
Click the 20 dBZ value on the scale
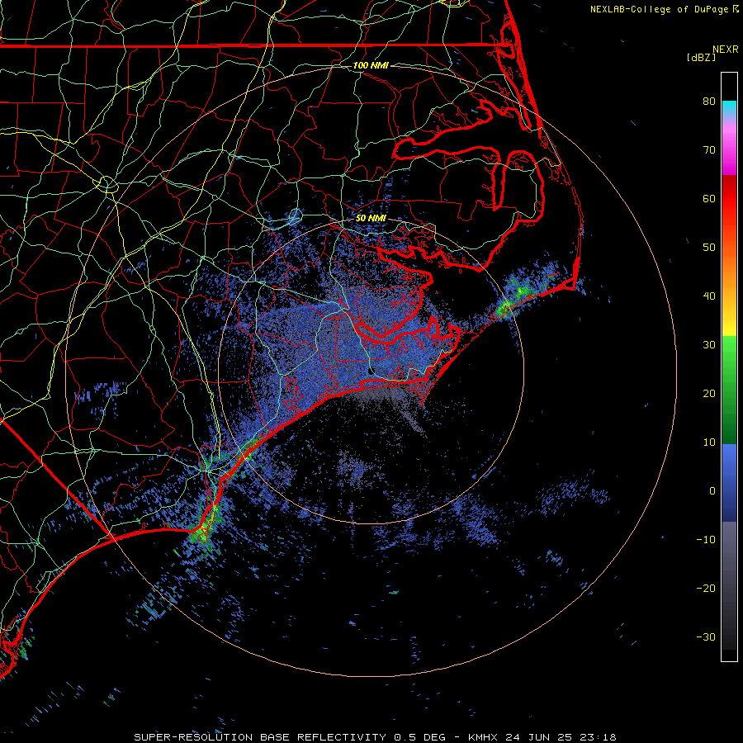(x=709, y=394)
